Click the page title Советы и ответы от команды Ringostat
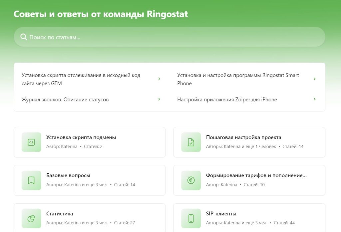The width and height of the screenshot is (341, 232). point(101,14)
